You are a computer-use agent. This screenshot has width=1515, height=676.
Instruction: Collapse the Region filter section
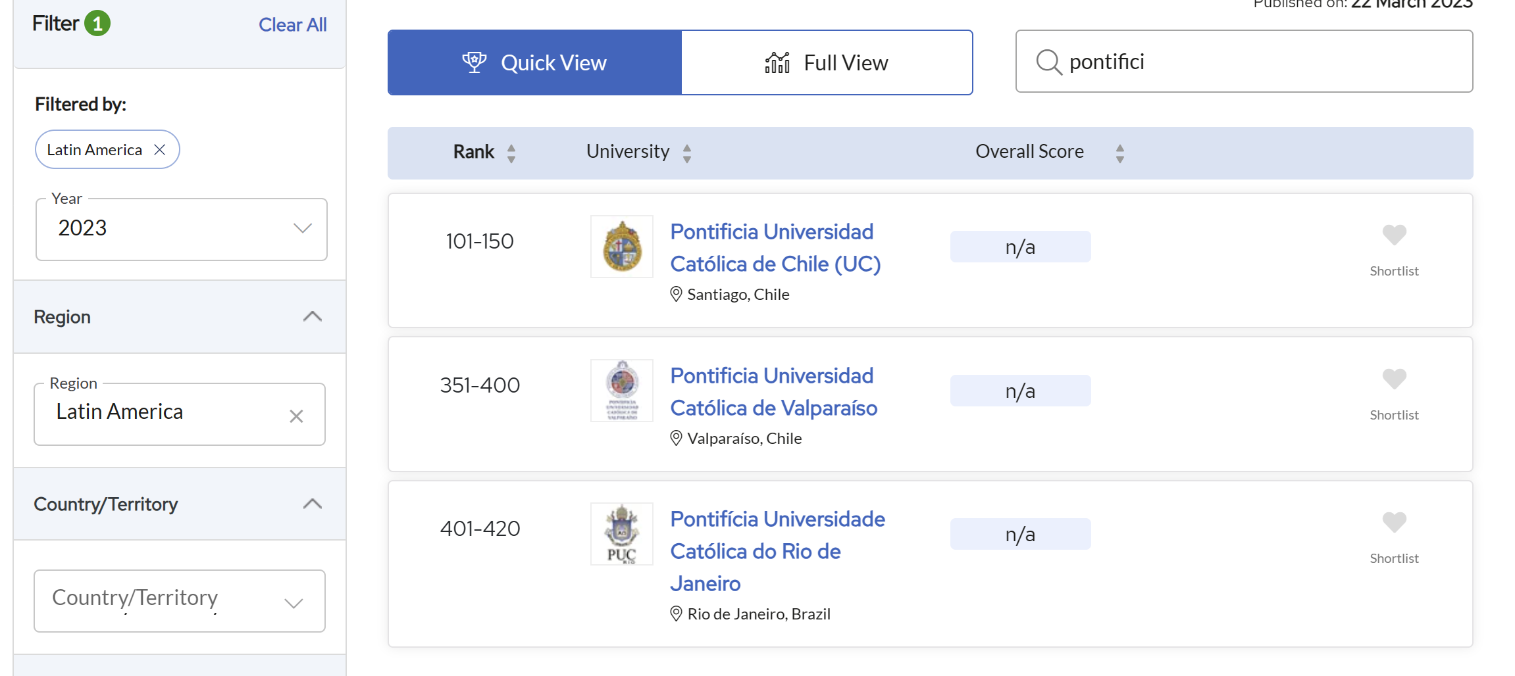(x=312, y=317)
